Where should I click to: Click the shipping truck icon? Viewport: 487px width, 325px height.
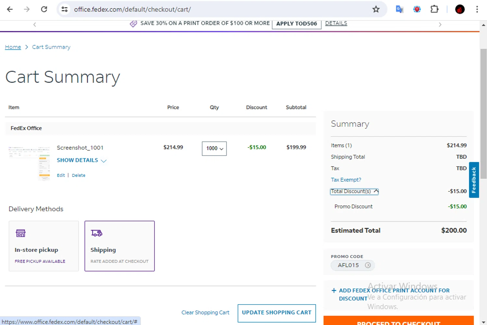(96, 233)
